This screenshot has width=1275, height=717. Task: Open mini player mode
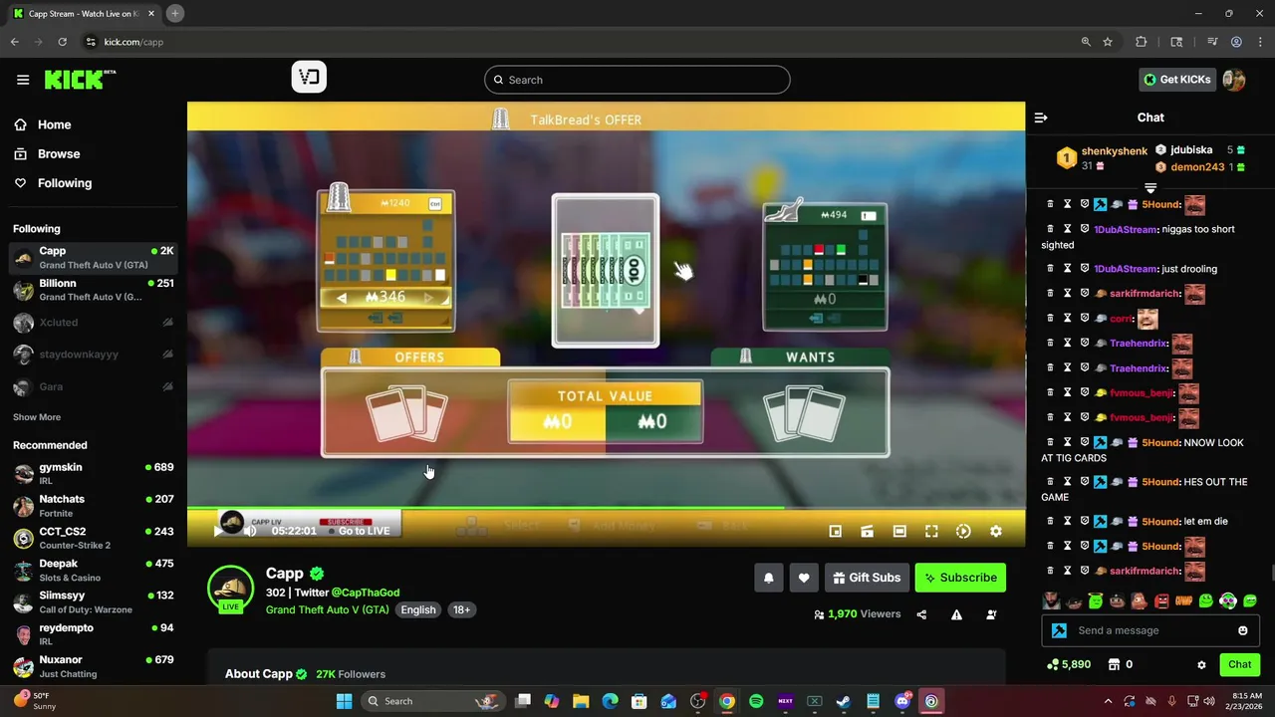point(836,532)
